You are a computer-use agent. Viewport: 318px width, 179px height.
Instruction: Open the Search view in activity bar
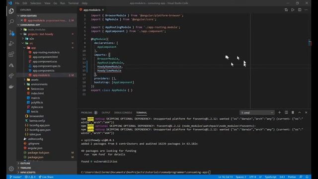click(11, 22)
